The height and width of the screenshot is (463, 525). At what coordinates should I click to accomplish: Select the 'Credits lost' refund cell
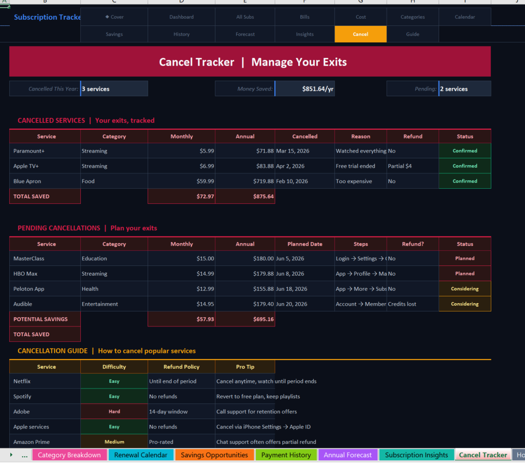pos(413,304)
